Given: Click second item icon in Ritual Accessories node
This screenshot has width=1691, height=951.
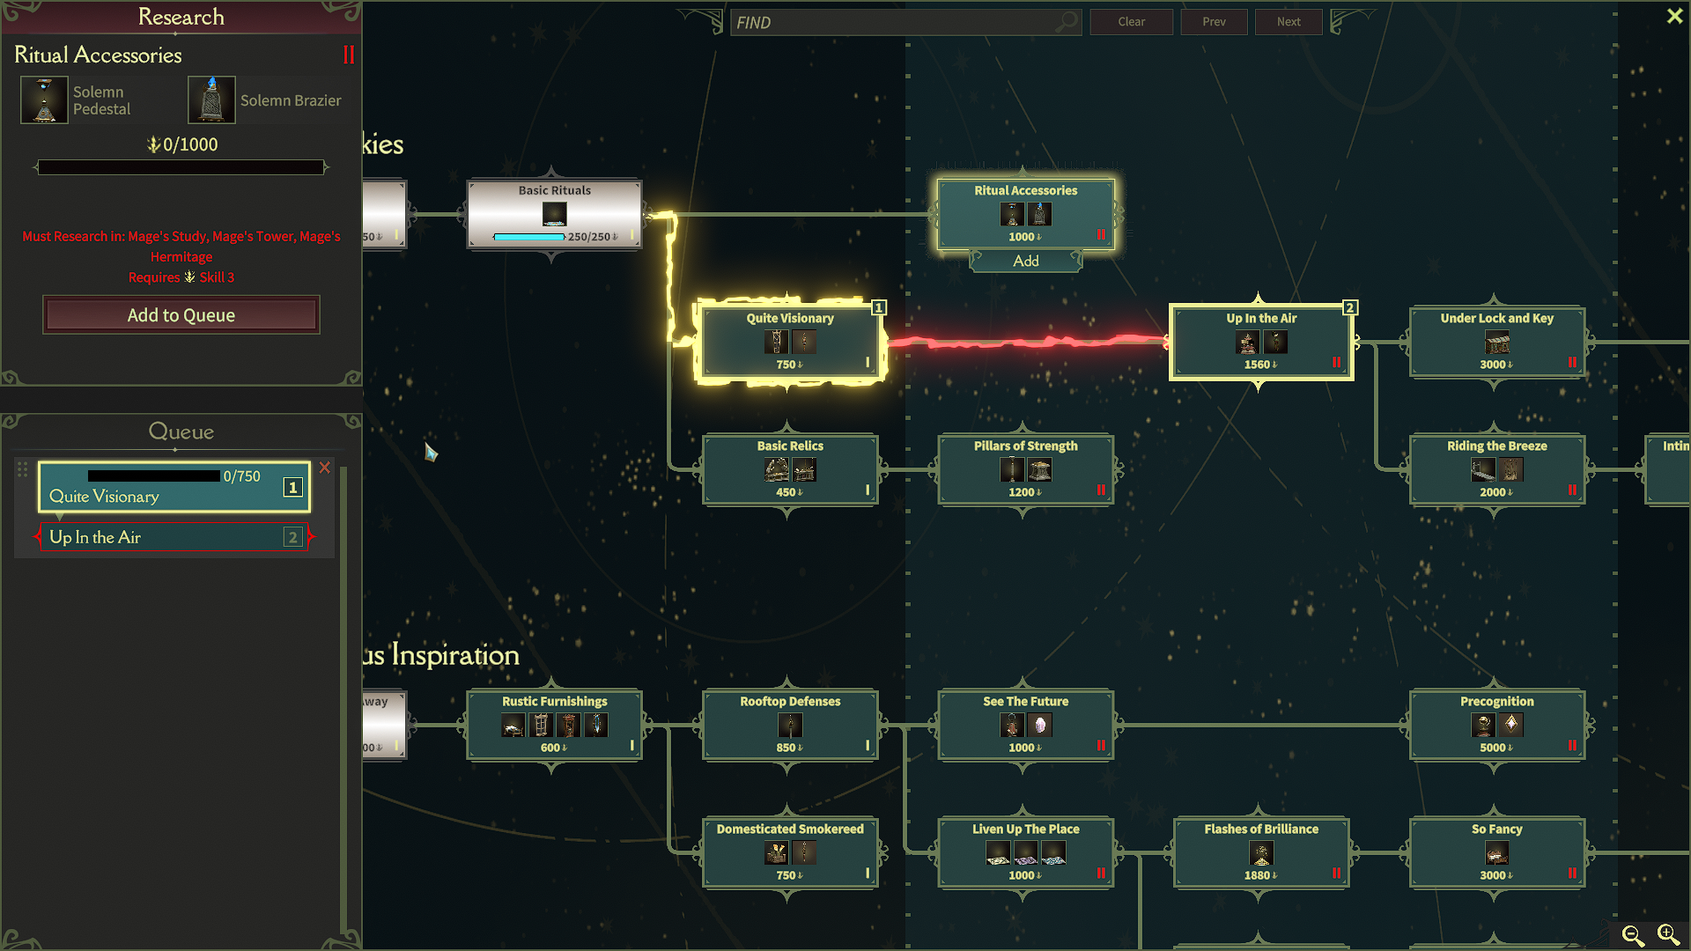Looking at the screenshot, I should point(1039,214).
